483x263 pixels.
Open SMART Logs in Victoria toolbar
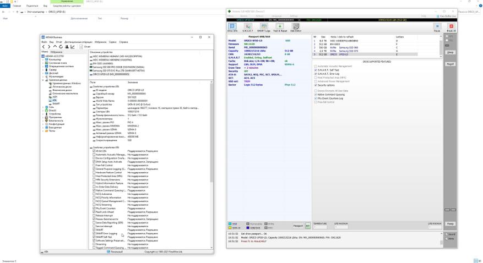(264, 28)
